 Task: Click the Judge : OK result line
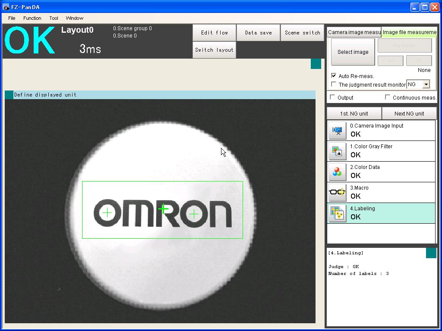[x=344, y=266]
